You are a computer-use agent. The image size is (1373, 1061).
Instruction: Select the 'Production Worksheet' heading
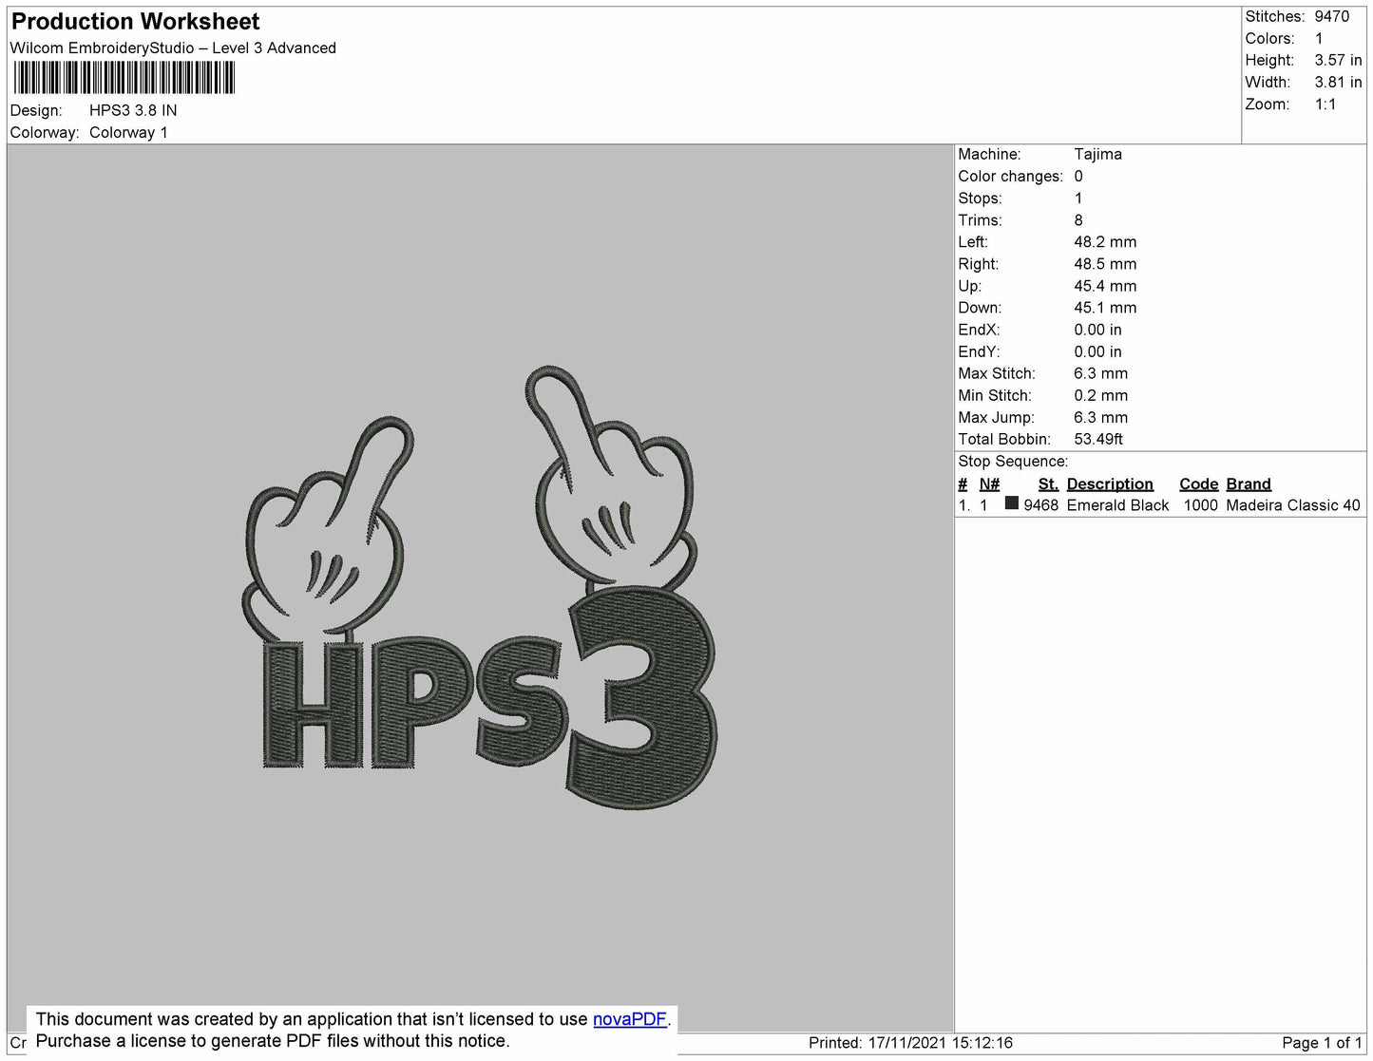click(135, 22)
